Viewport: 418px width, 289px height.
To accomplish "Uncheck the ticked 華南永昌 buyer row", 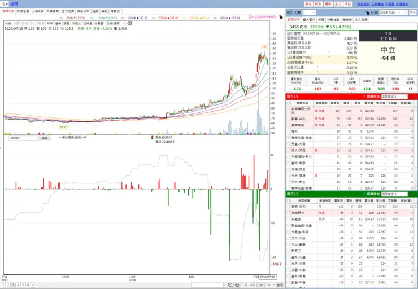I will coord(288,138).
